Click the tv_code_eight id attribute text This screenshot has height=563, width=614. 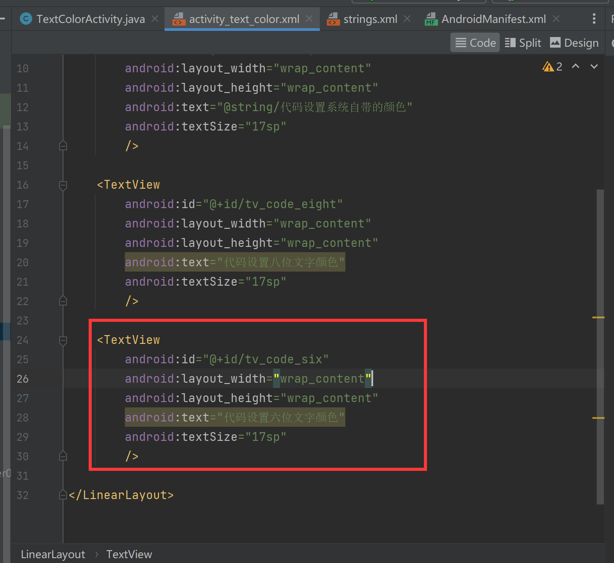tap(234, 204)
